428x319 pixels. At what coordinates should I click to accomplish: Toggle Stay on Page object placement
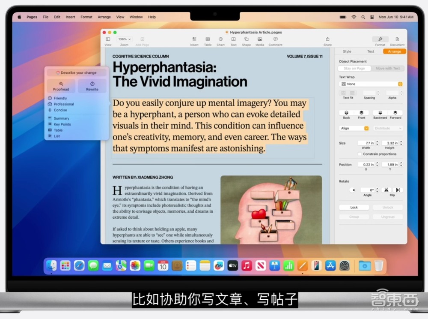coord(354,68)
